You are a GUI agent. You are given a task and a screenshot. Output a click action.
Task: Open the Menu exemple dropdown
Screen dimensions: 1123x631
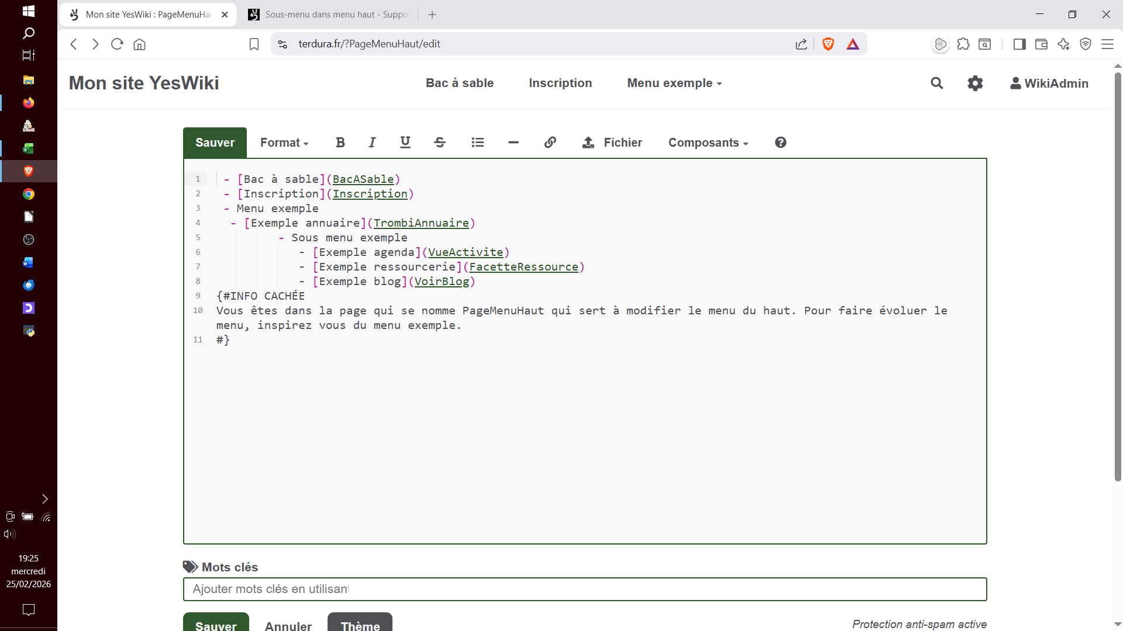pyautogui.click(x=674, y=83)
